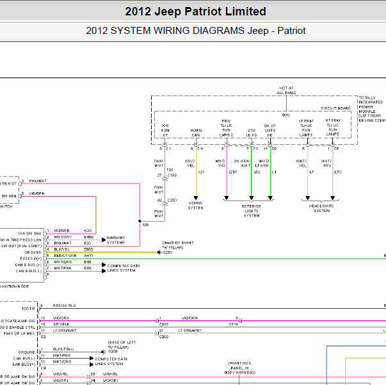Screen dimensions: 386x385
Task: Click the "GRY/BLK" wire label
Action: [x=61, y=324]
